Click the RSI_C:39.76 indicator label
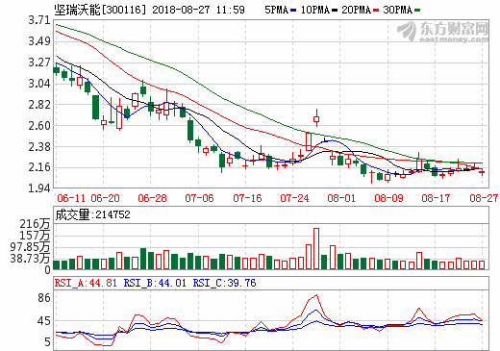500x351 pixels. click(224, 283)
